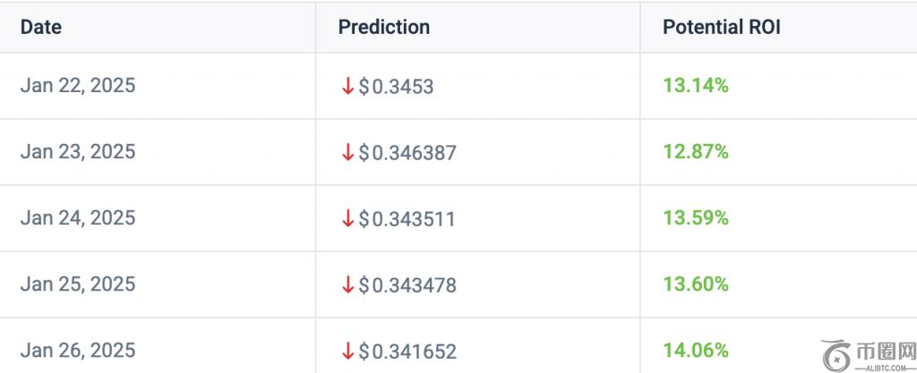Image resolution: width=917 pixels, height=373 pixels.
Task: Click the 12.87% ROI value
Action: tap(695, 152)
